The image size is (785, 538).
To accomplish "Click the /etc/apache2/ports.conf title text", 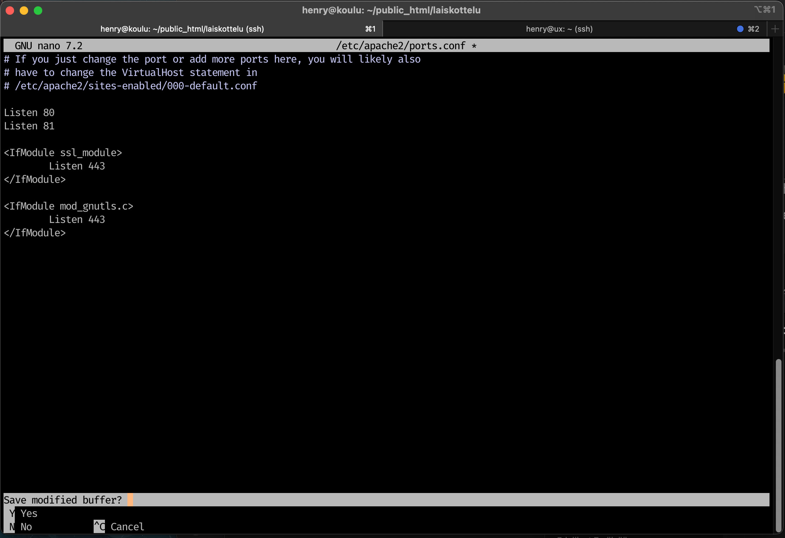I will click(x=401, y=46).
